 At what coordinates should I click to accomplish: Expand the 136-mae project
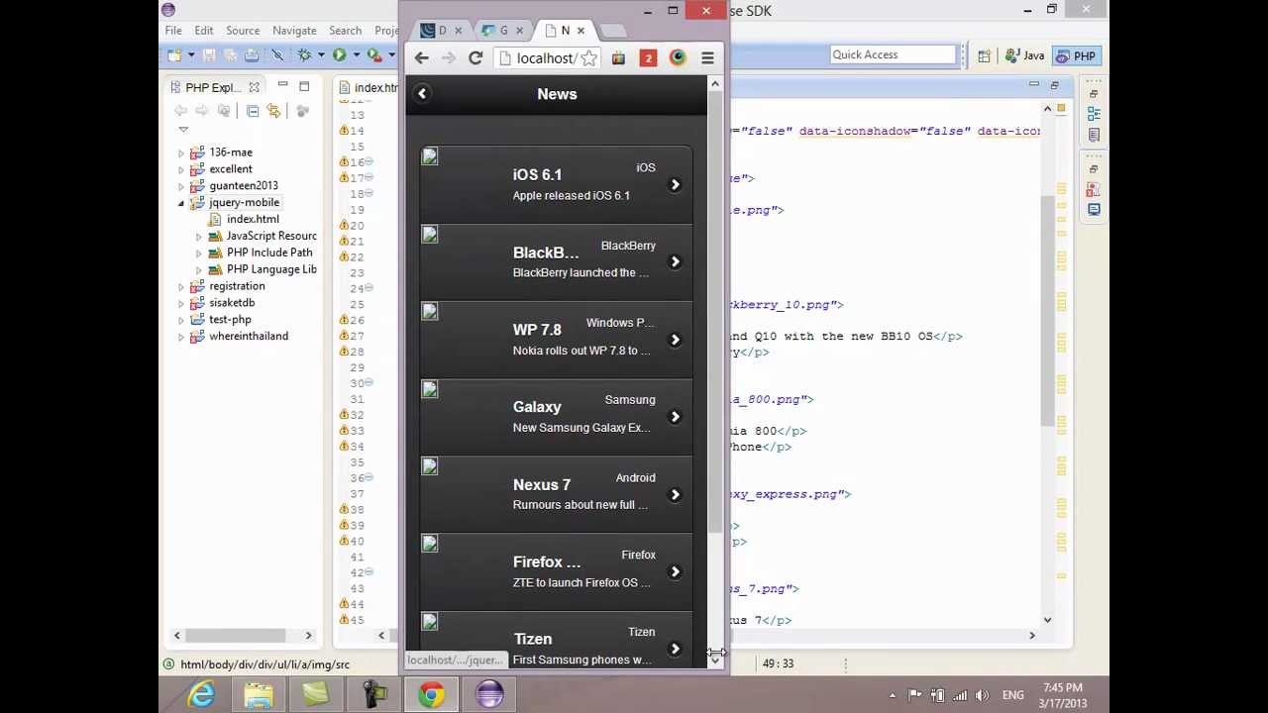pyautogui.click(x=181, y=153)
